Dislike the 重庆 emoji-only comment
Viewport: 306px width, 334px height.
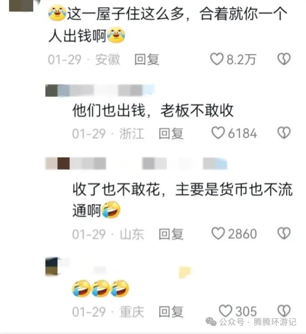pos(284,311)
